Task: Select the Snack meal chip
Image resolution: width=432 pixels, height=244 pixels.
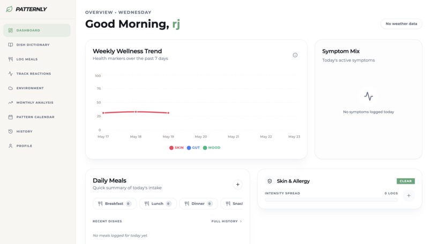Action: click(x=232, y=203)
